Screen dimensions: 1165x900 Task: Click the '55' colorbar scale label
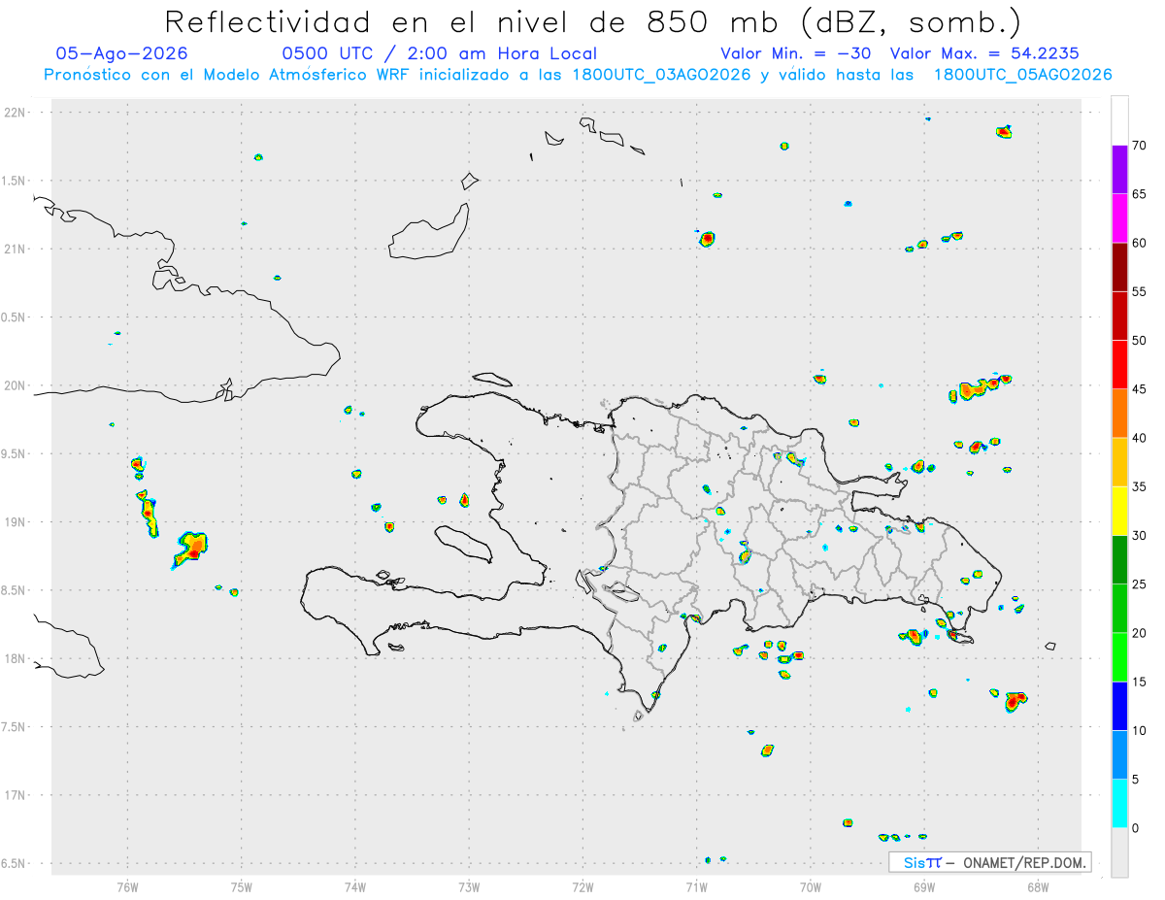[x=1139, y=292]
